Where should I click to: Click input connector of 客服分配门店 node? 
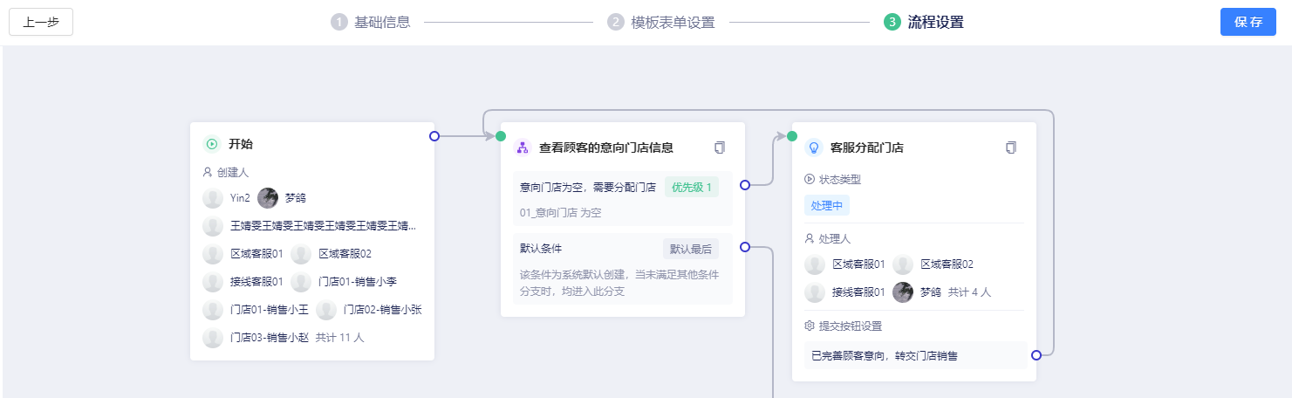(792, 136)
